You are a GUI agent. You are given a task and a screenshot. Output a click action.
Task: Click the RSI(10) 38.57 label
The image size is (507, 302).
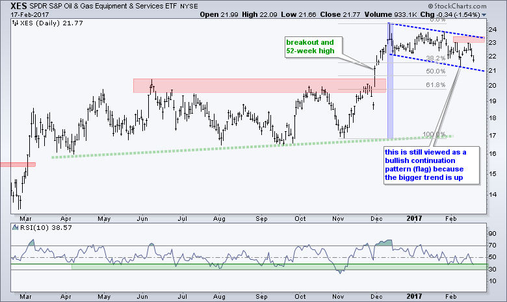point(46,227)
